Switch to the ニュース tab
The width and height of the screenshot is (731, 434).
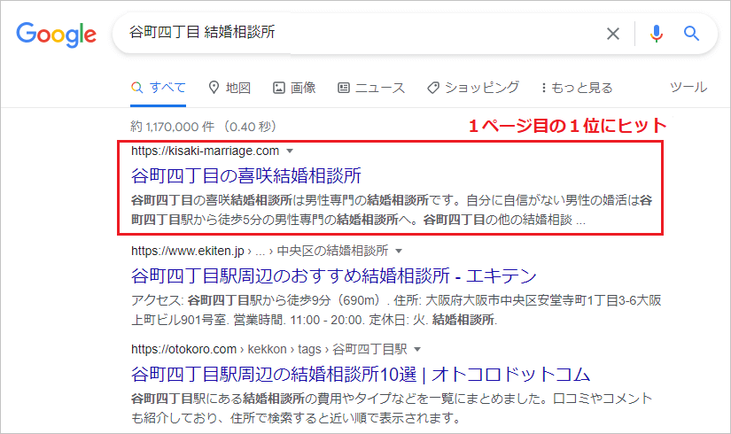(371, 87)
